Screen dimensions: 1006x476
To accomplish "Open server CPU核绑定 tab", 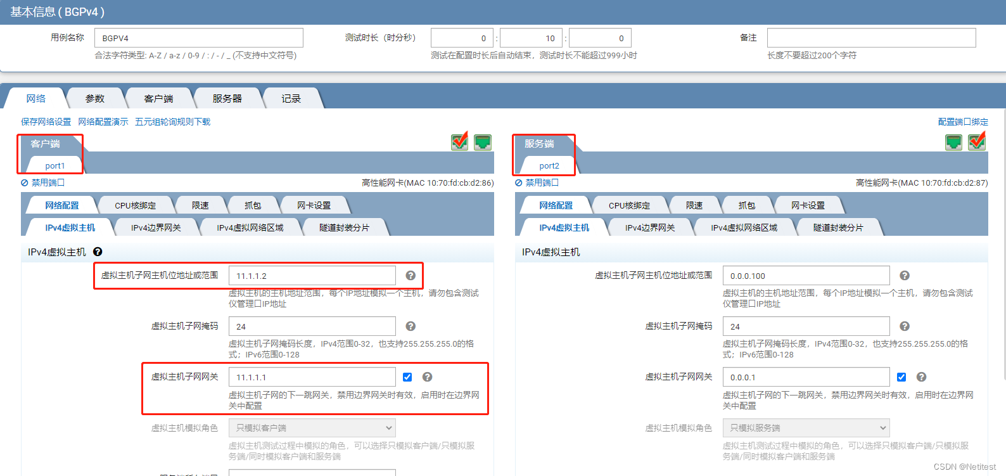I will [630, 205].
